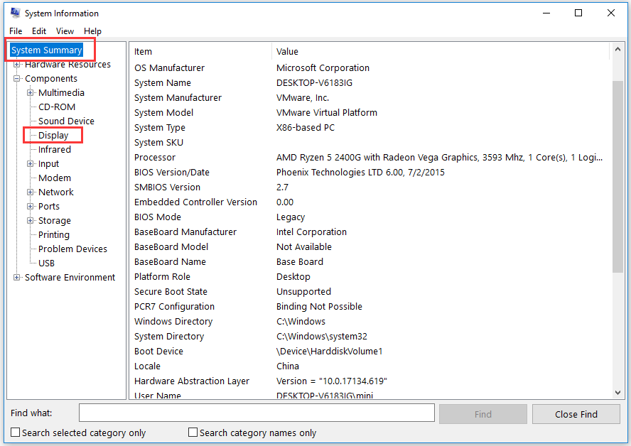This screenshot has width=631, height=446.
Task: Select Display in the Components tree
Action: pos(53,136)
